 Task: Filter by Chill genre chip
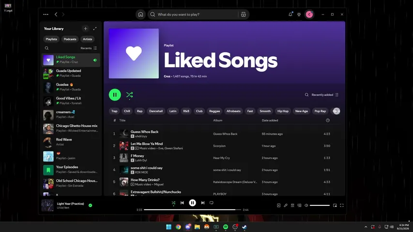[x=127, y=111]
